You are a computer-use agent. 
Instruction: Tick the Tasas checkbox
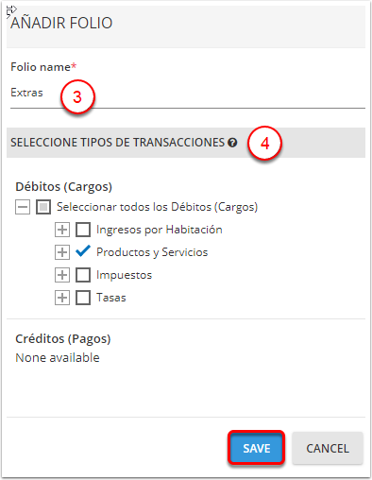83,298
